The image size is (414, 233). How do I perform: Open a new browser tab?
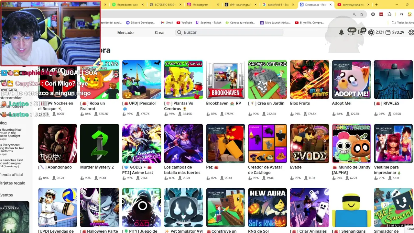(x=376, y=5)
